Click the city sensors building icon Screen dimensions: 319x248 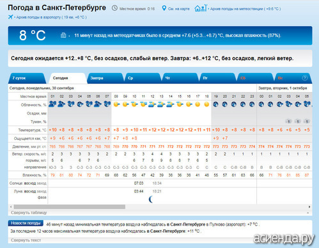tap(63, 35)
